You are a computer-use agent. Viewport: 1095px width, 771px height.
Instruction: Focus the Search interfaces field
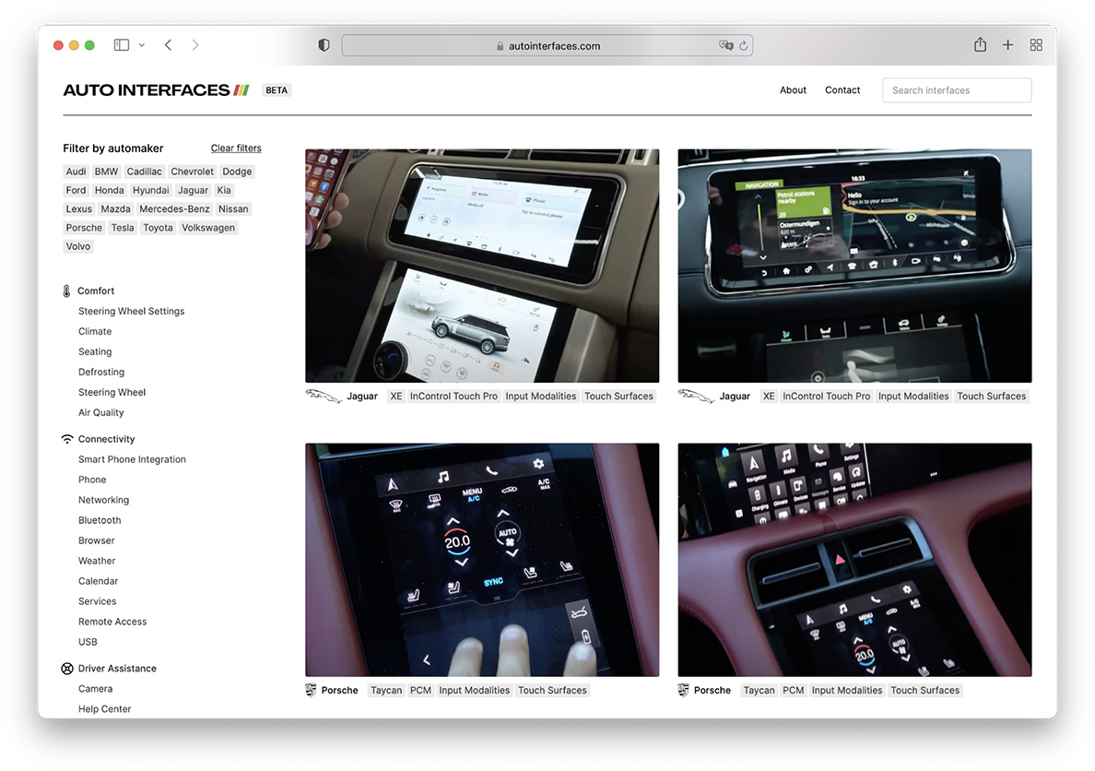click(957, 90)
